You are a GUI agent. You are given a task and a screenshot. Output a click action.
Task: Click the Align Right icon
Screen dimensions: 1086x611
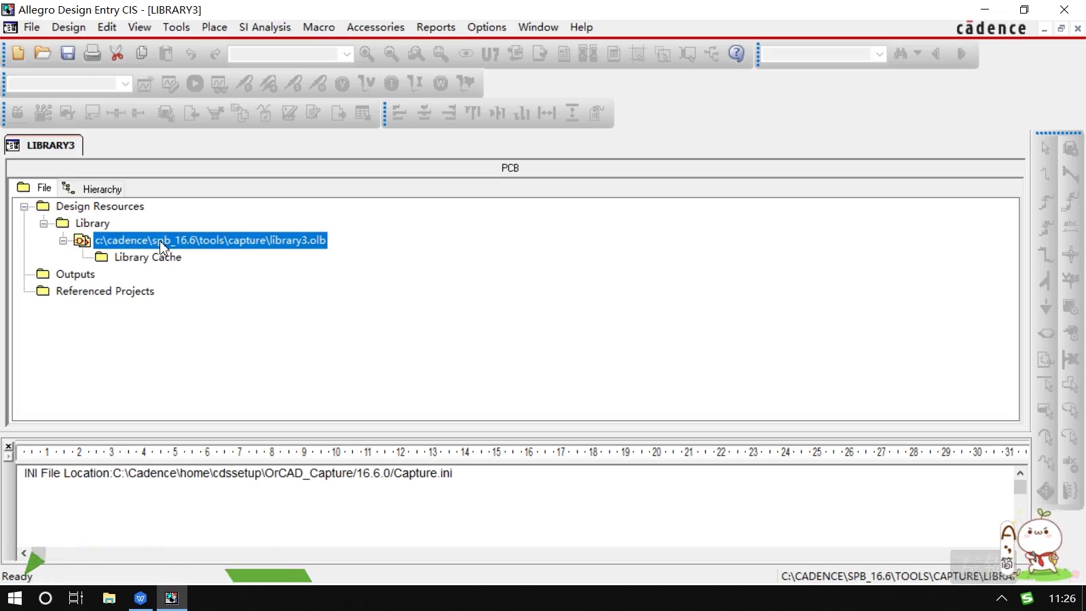(x=449, y=113)
